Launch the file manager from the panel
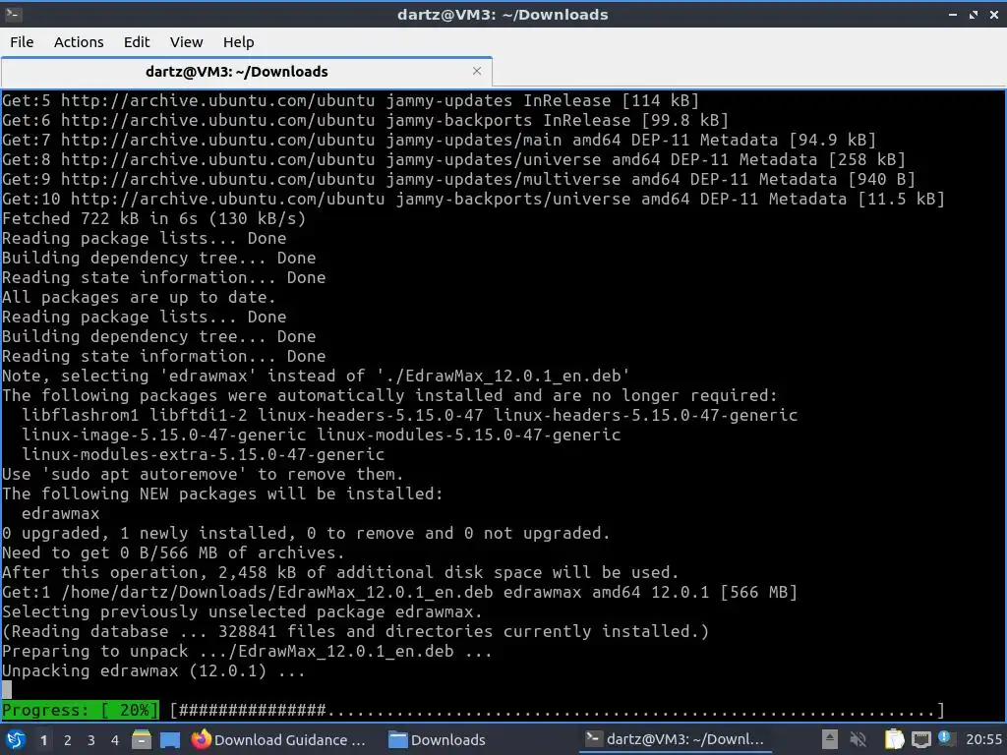Screen dimensions: 1007x755 (142, 739)
